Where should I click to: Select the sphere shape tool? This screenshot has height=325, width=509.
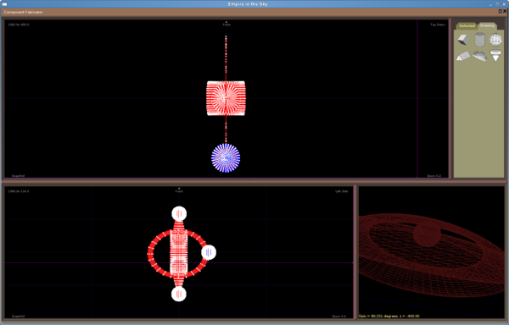click(495, 40)
